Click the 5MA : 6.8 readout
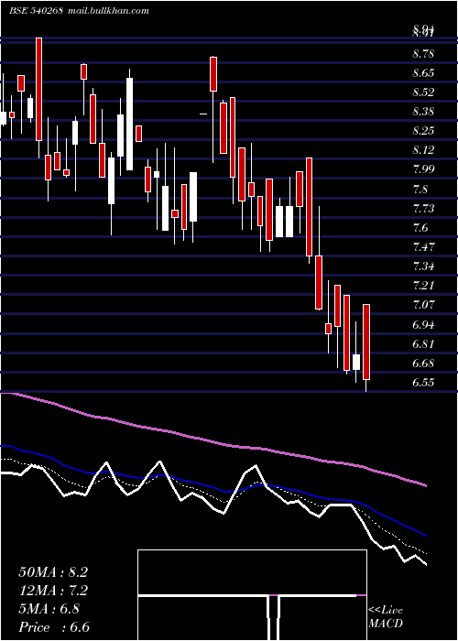Viewport: 458px width, 641px height. pos(49,609)
